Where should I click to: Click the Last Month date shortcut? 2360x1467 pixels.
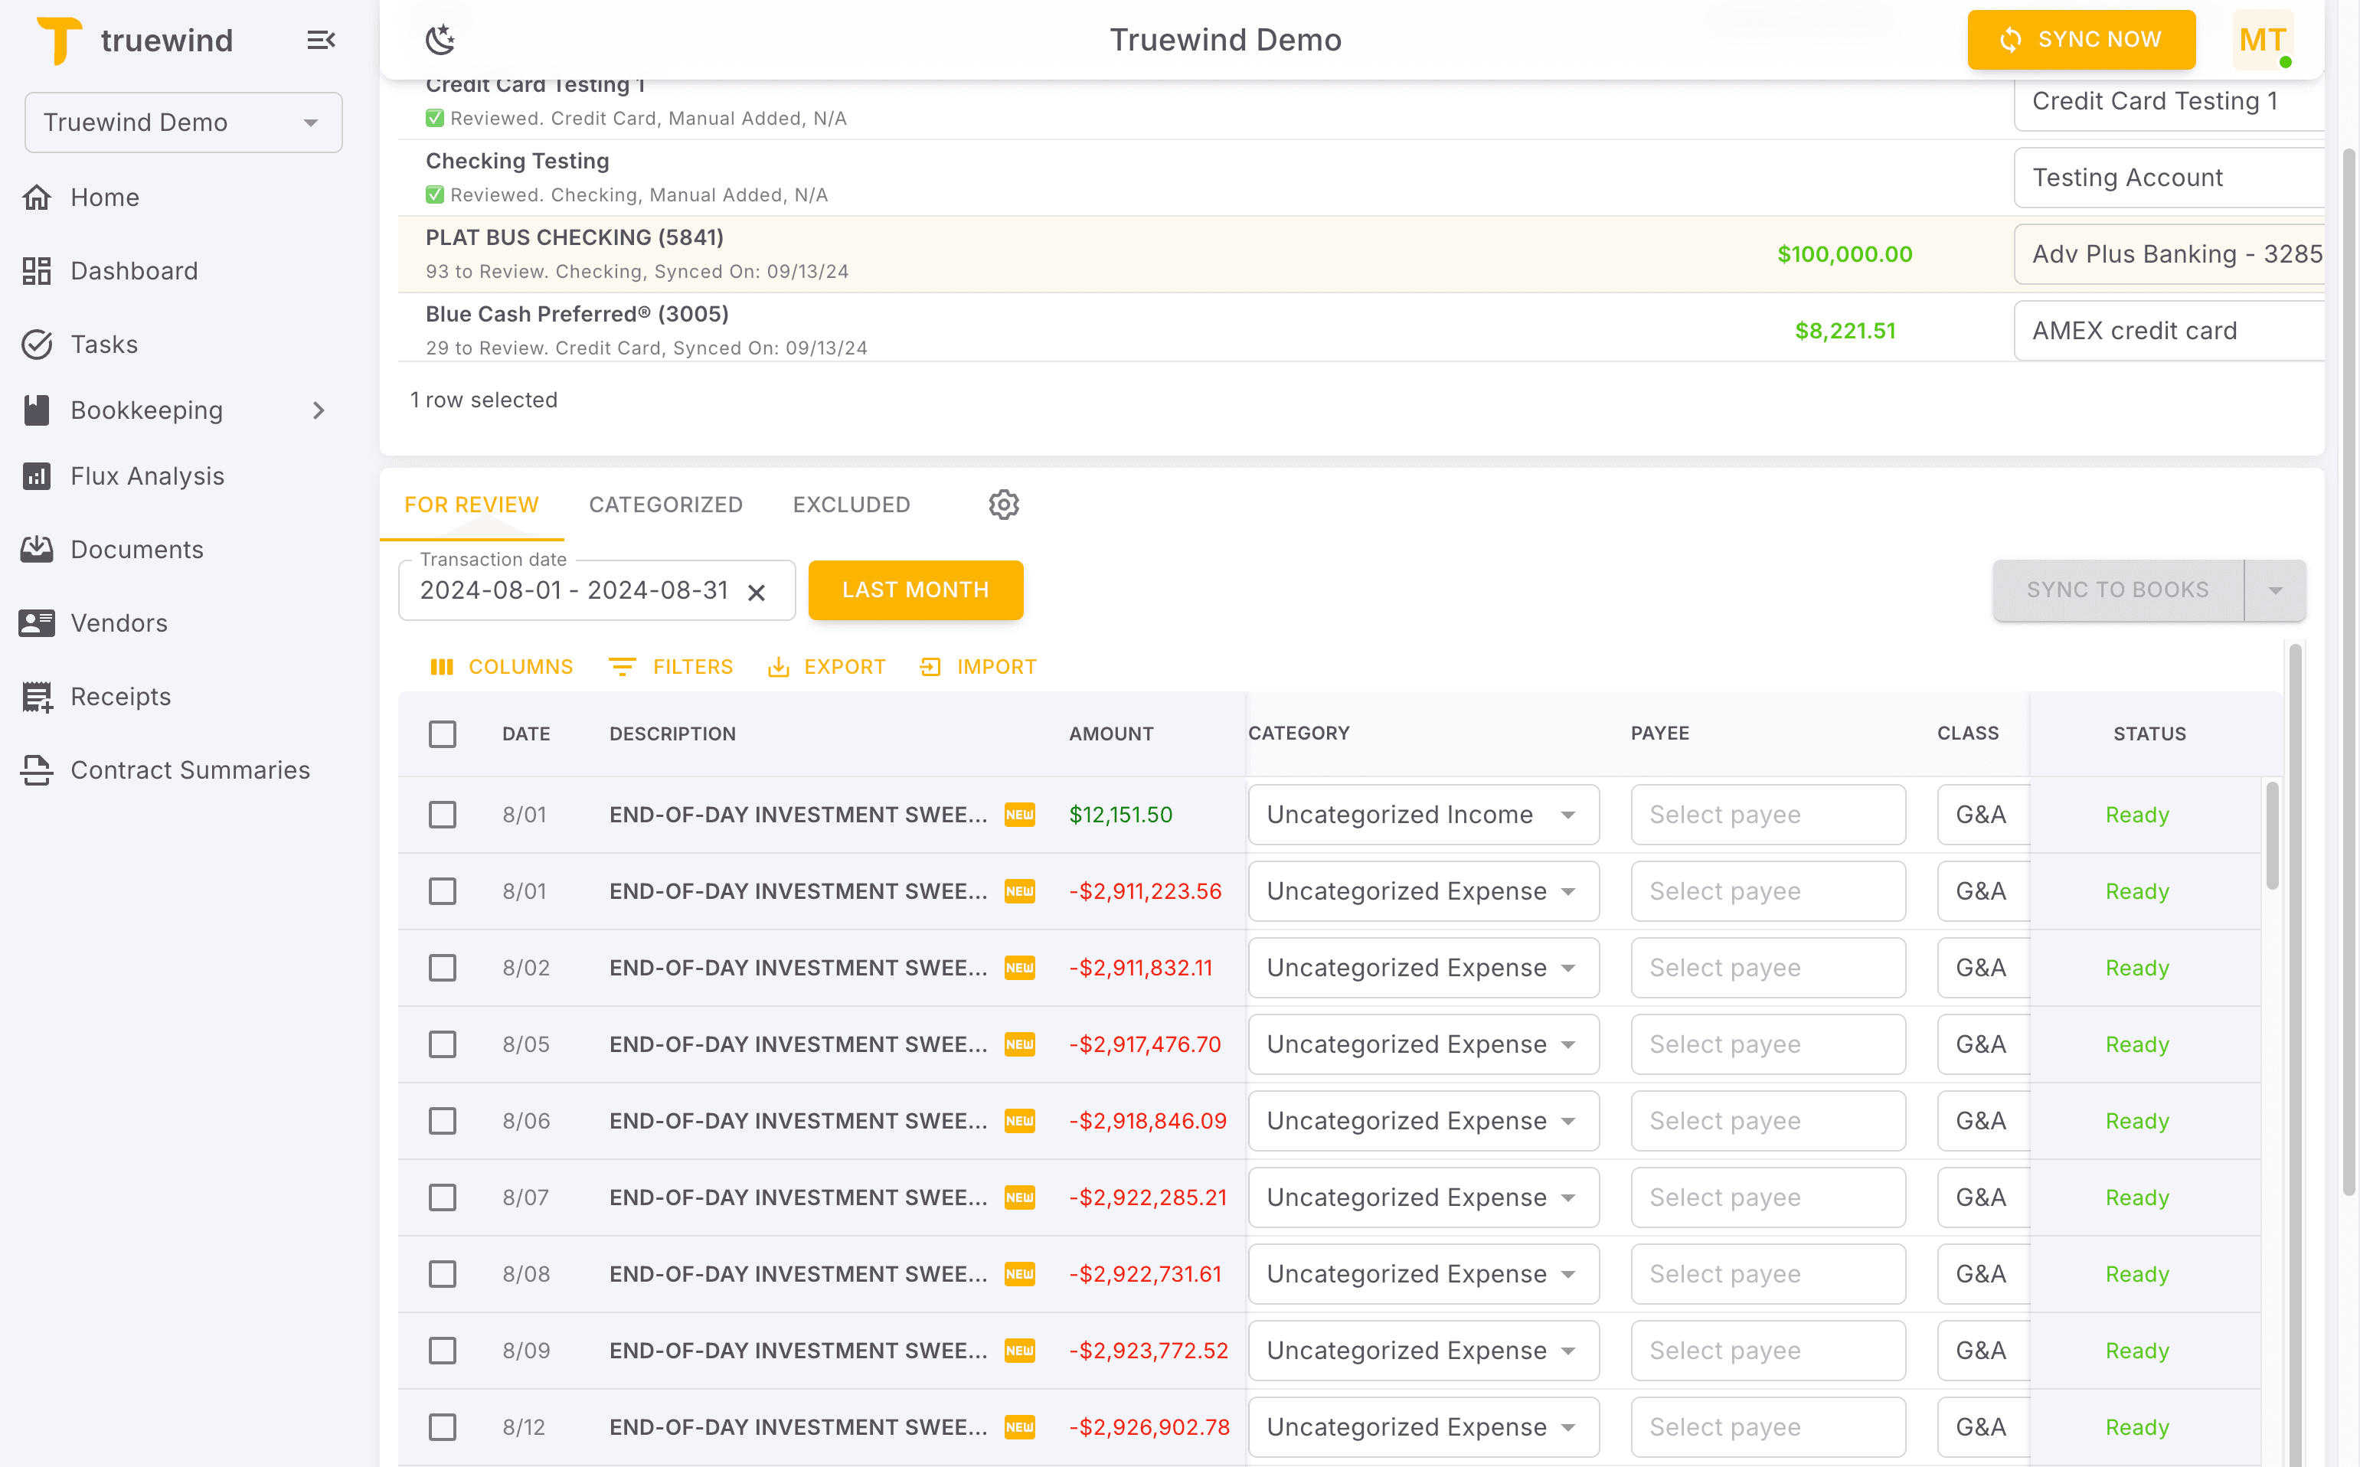pos(915,590)
